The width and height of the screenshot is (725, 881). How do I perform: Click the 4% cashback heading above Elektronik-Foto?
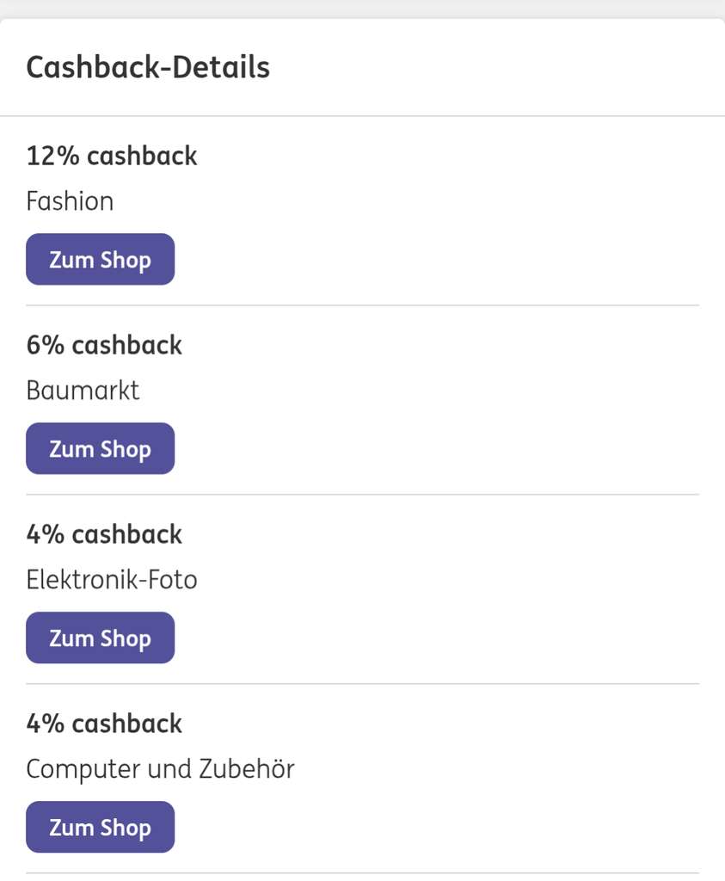[x=104, y=534]
